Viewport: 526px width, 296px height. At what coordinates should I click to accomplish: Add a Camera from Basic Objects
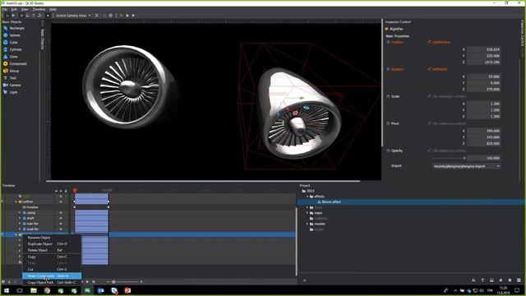pyautogui.click(x=12, y=85)
